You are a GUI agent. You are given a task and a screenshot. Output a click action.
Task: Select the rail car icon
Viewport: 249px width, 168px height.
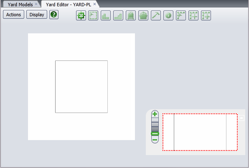point(131,15)
